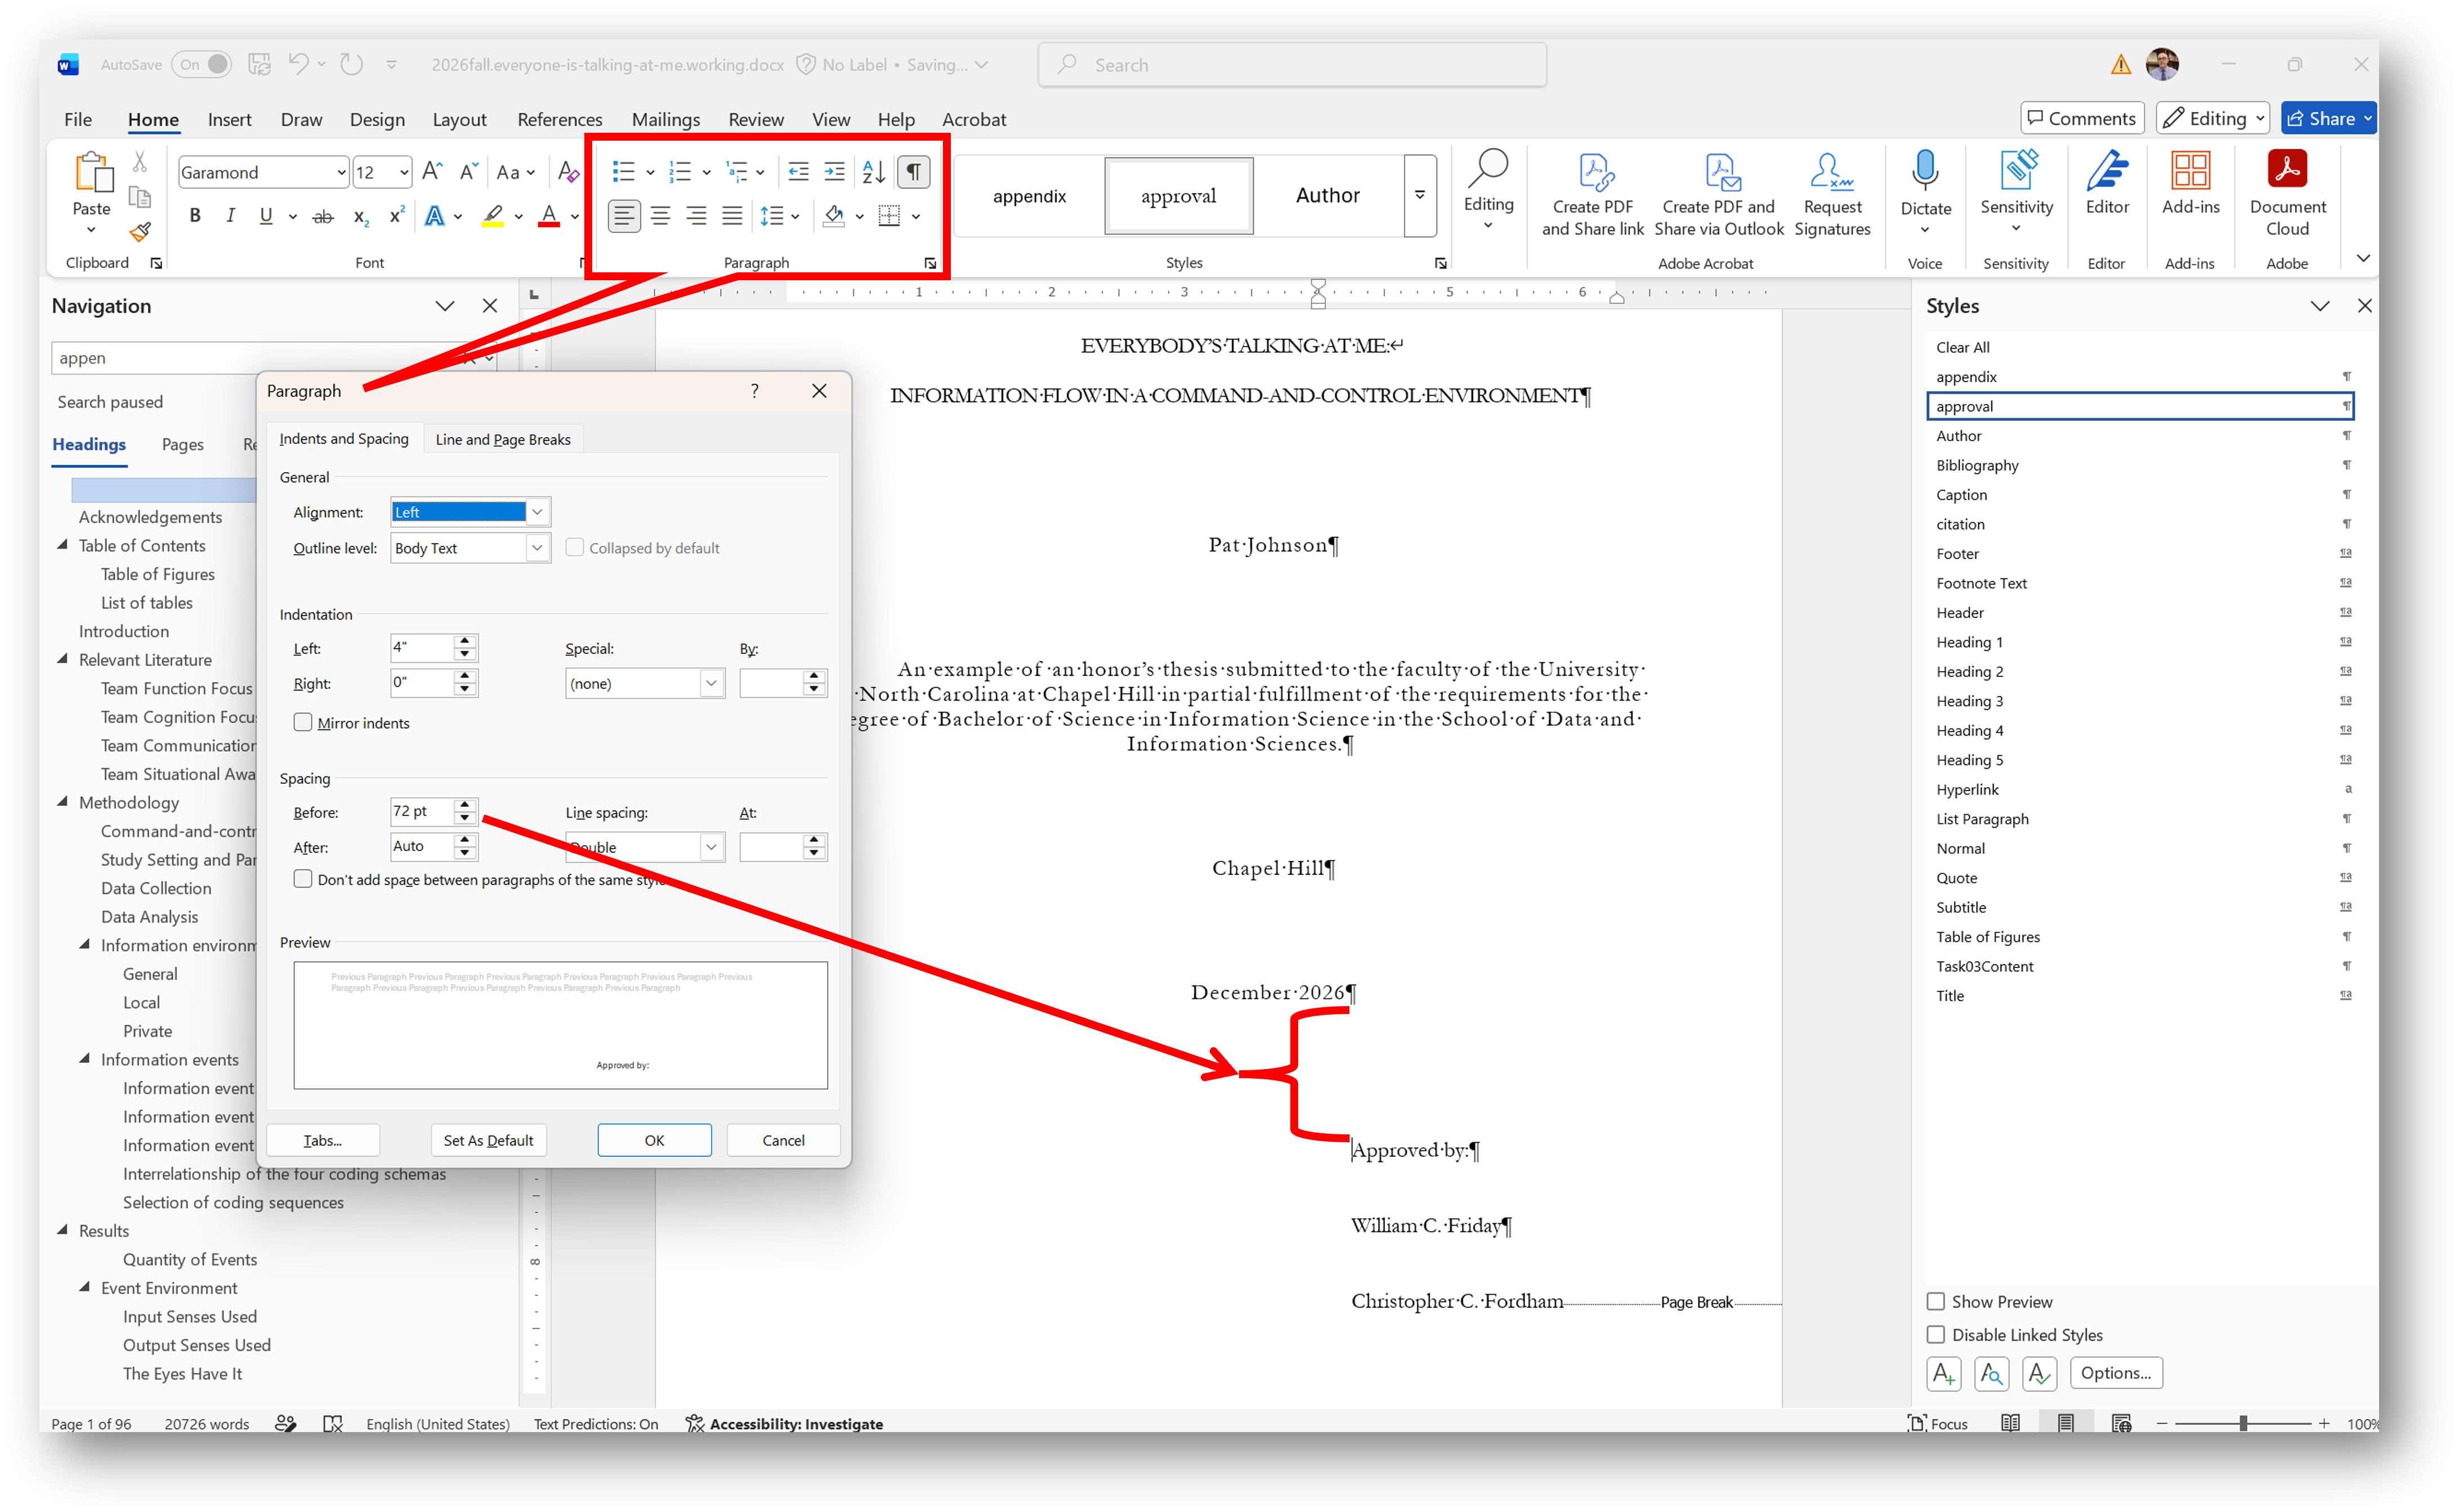2459x1512 pixels.
Task: Click Request Signatures icon
Action: (x=1832, y=194)
